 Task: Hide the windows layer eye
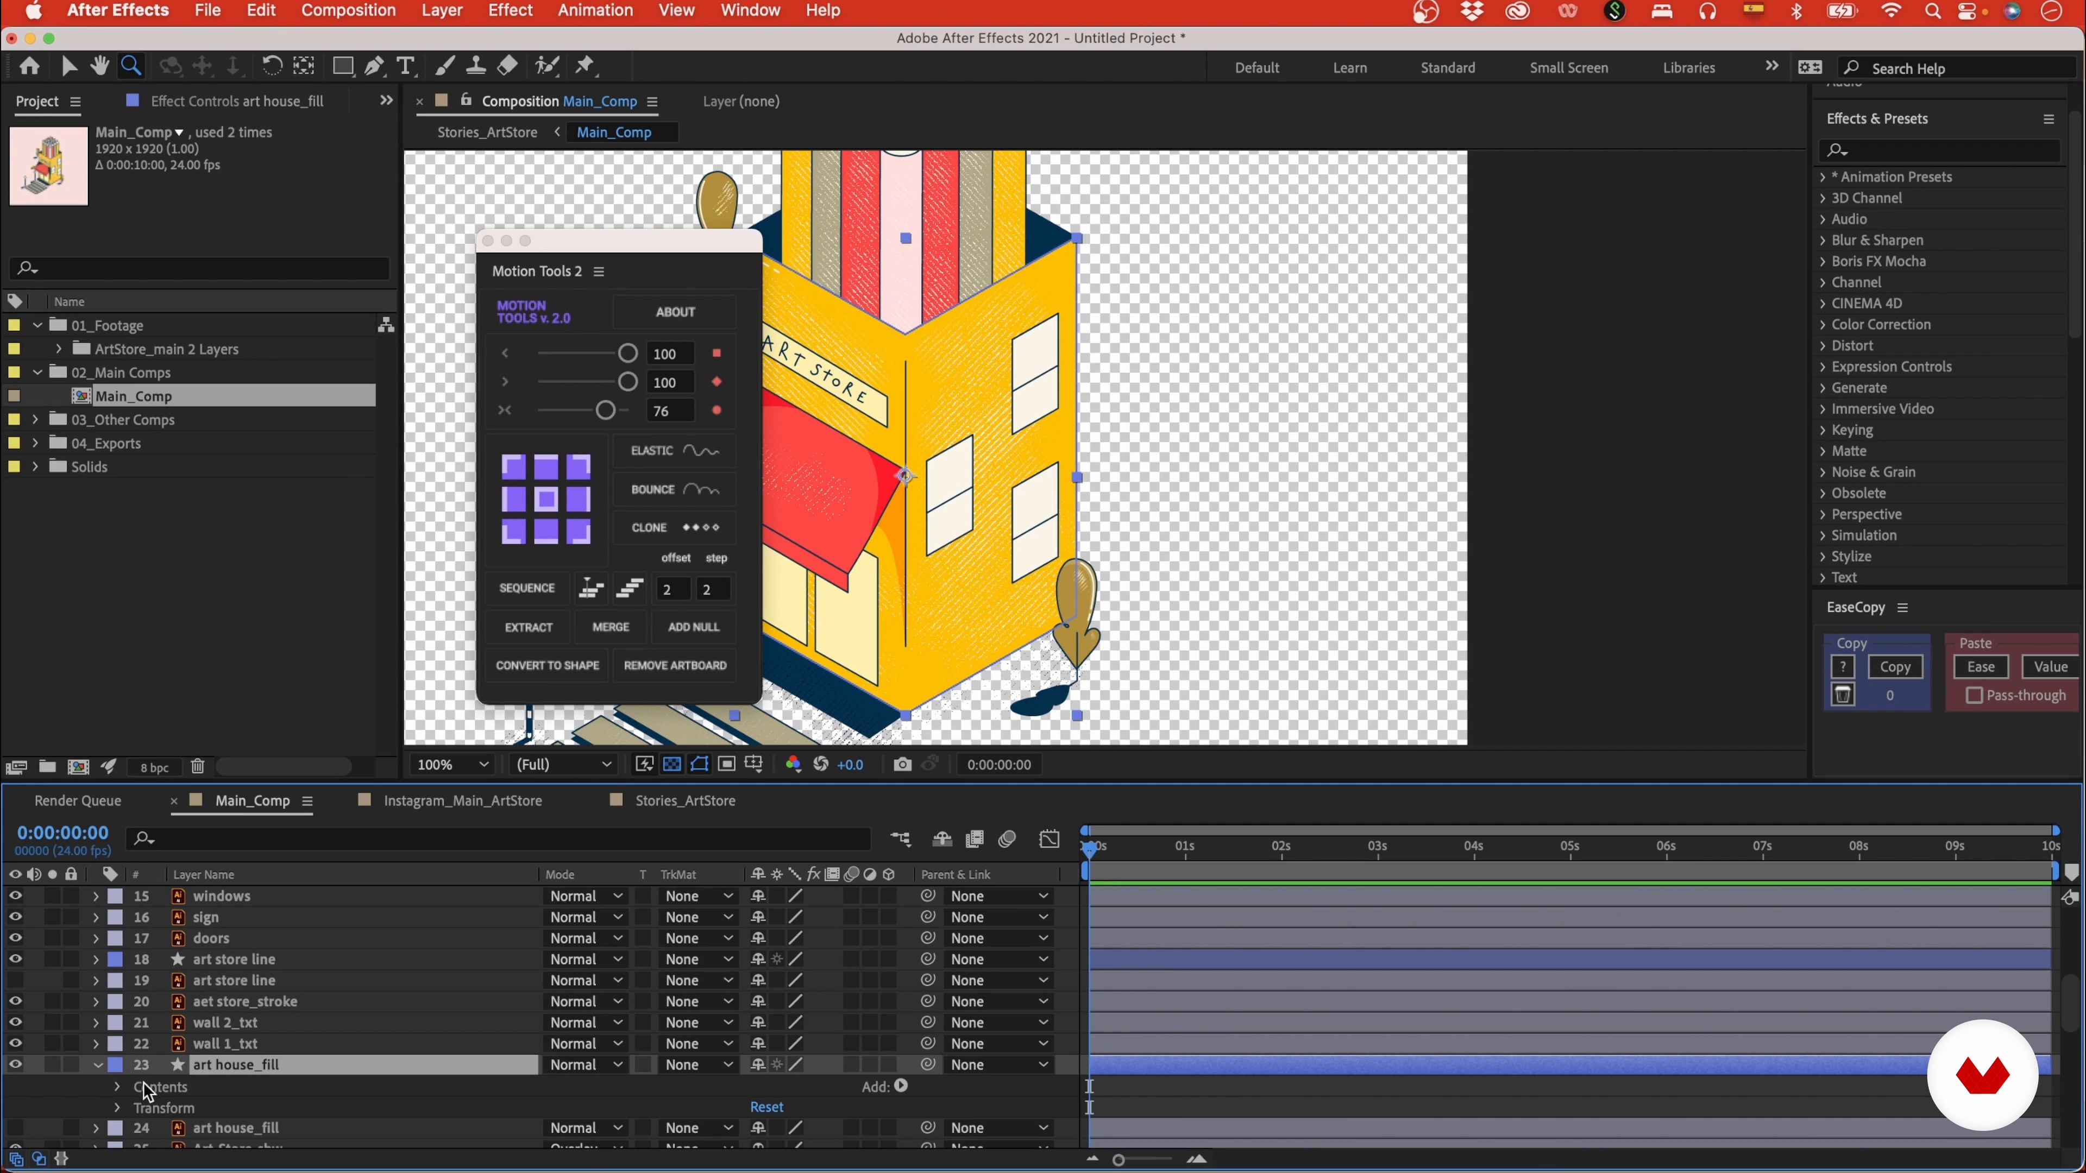click(15, 896)
